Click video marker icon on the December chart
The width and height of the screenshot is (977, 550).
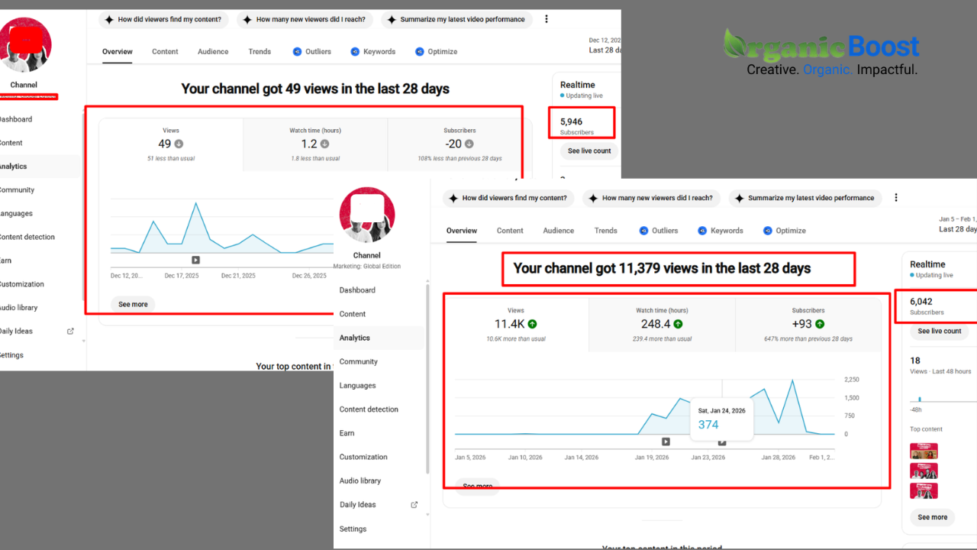pos(195,260)
